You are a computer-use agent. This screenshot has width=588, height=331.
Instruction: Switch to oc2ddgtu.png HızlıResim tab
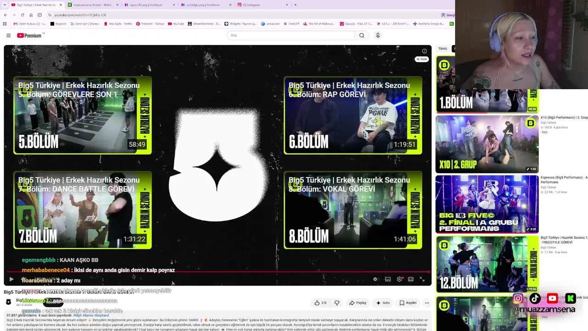205,5
